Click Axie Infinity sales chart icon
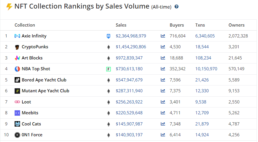Viewport: 258px width, 142px height. tap(163, 36)
